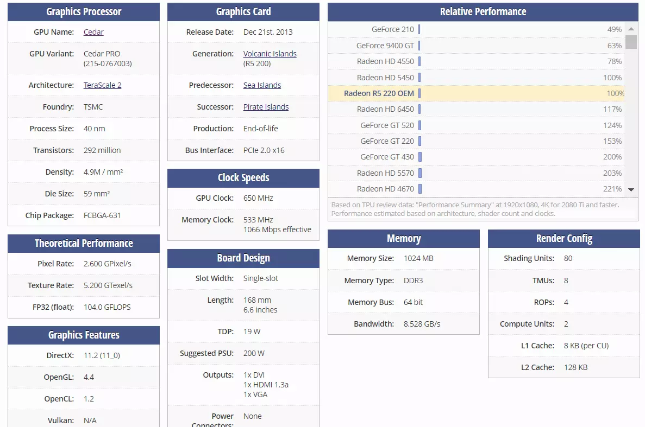645x427 pixels.
Task: Open the Sea Islands predecessor link
Action: point(262,85)
